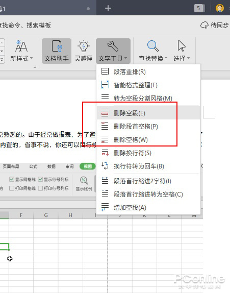The width and height of the screenshot is (230, 293).
Task: Open the styles group dialog launcher
Action: 35,67
